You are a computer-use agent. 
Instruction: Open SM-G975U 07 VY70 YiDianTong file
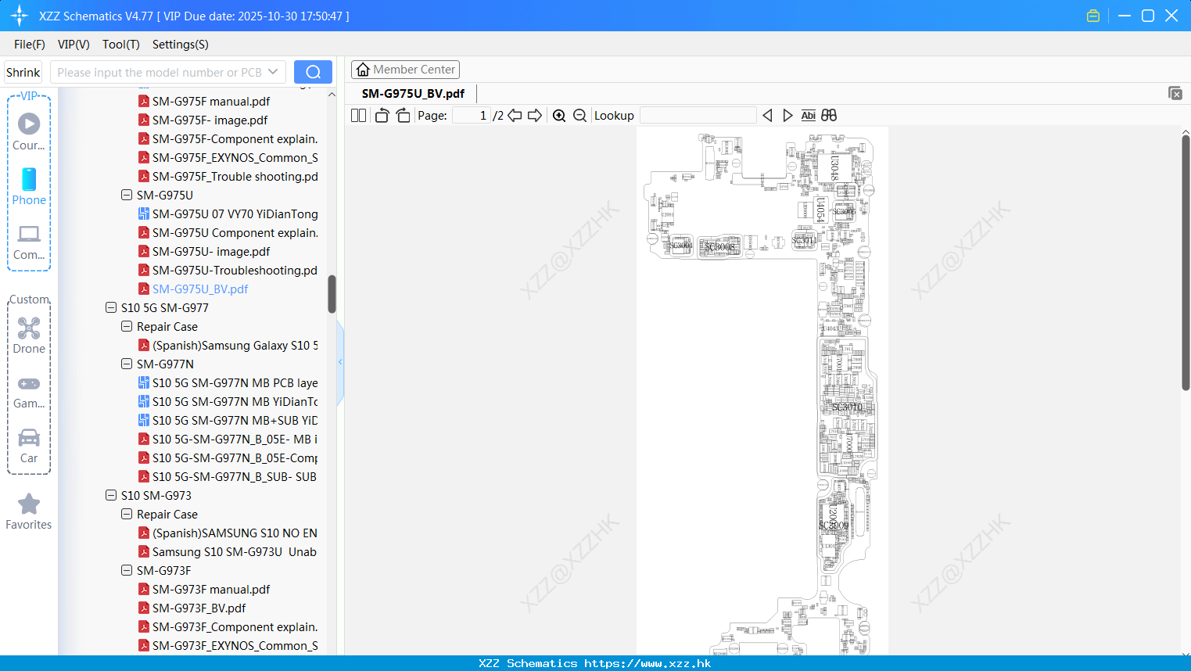tap(228, 213)
